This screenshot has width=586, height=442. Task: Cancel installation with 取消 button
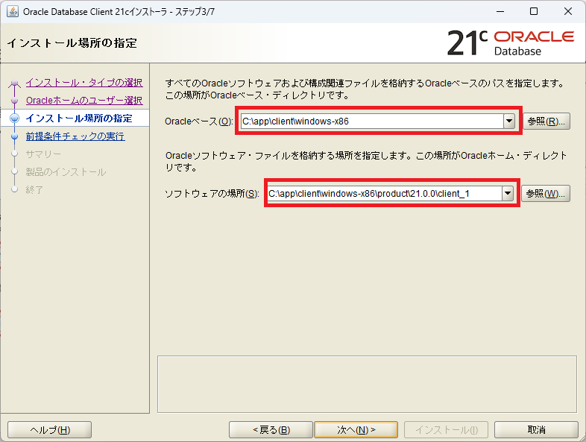pos(536,430)
